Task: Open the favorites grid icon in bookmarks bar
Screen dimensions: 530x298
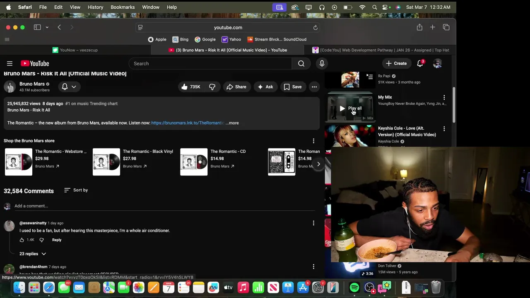Action: coord(7,39)
